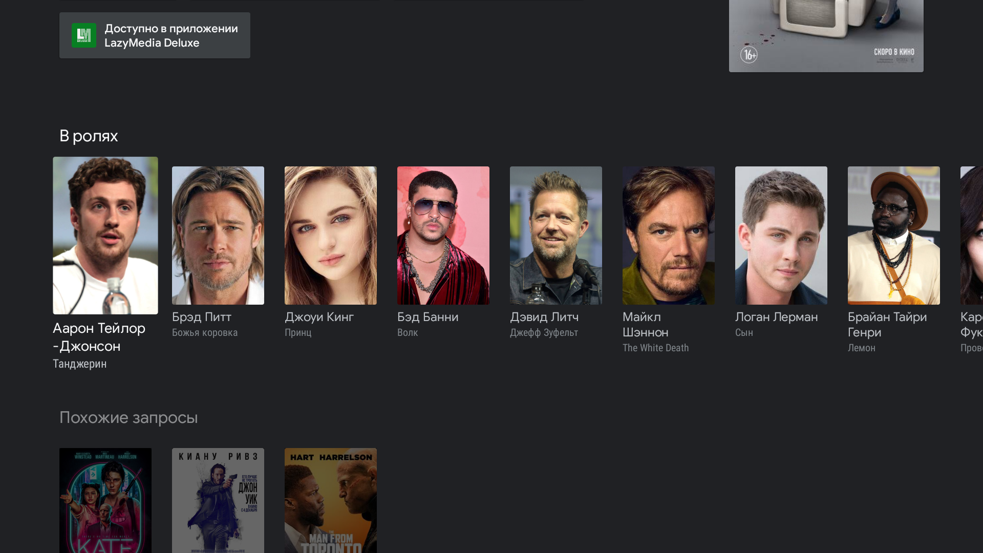Select Joey King's portrait
Screen dimensions: 983x553
point(331,236)
